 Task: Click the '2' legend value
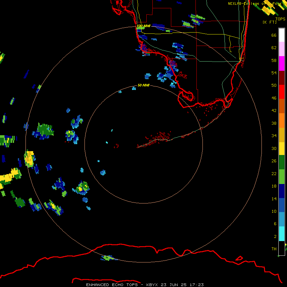(x=275, y=237)
